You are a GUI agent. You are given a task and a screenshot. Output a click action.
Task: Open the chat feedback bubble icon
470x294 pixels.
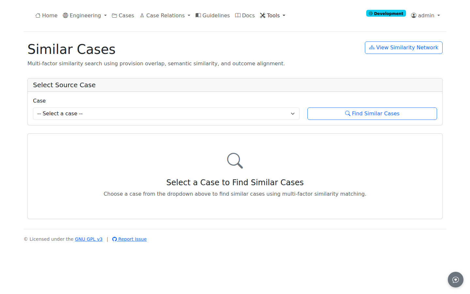coord(456,280)
